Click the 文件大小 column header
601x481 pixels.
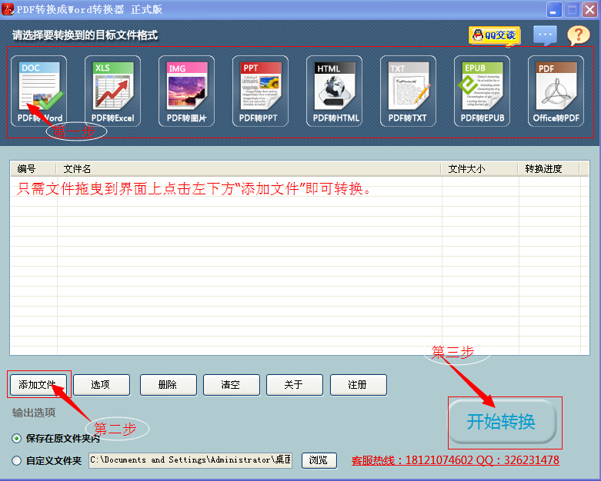pyautogui.click(x=479, y=169)
